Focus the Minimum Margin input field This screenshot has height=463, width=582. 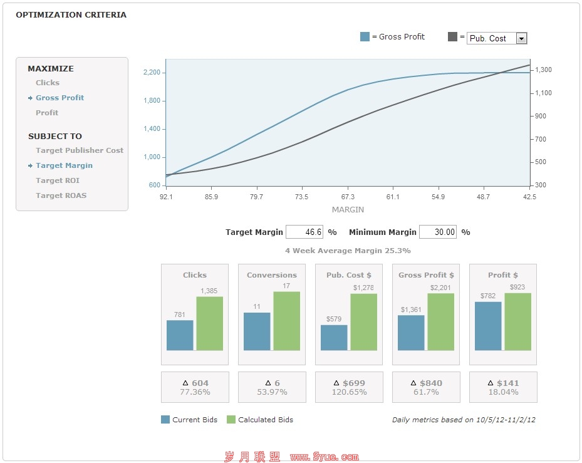pyautogui.click(x=437, y=232)
